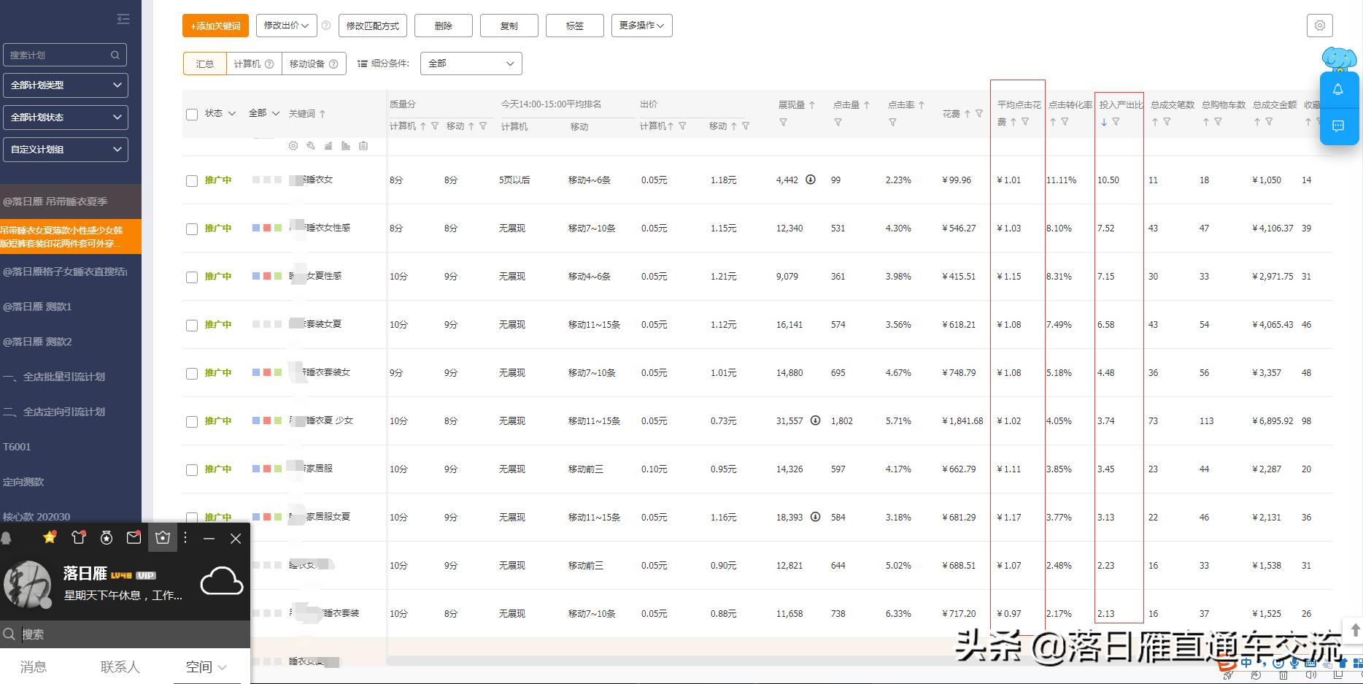Open the column settings gear above the keyword list

click(x=293, y=146)
